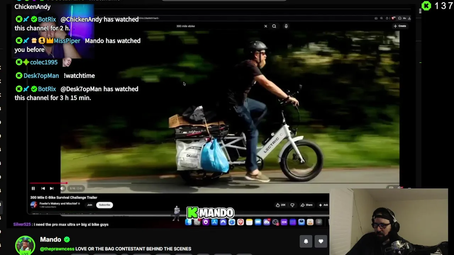Click the Join button under the video
The width and height of the screenshot is (454, 255).
pos(90,205)
